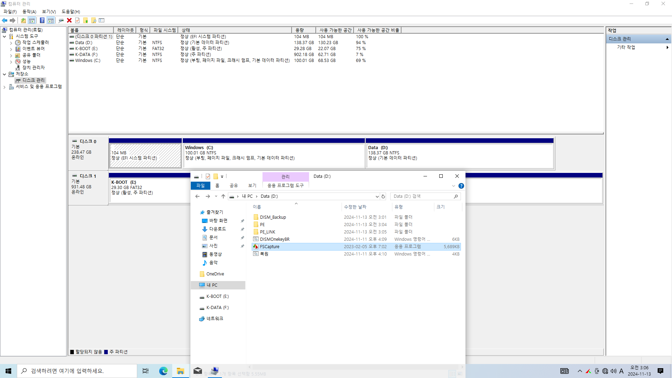Select K-DATA (F:) in the Explorer navigation pane
The height and width of the screenshot is (378, 672).
(x=217, y=308)
